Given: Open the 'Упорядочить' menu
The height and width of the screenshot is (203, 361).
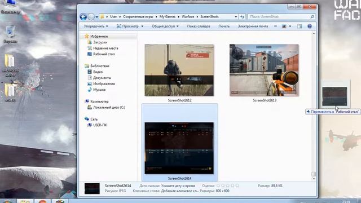Looking at the screenshot, I should tap(96, 27).
